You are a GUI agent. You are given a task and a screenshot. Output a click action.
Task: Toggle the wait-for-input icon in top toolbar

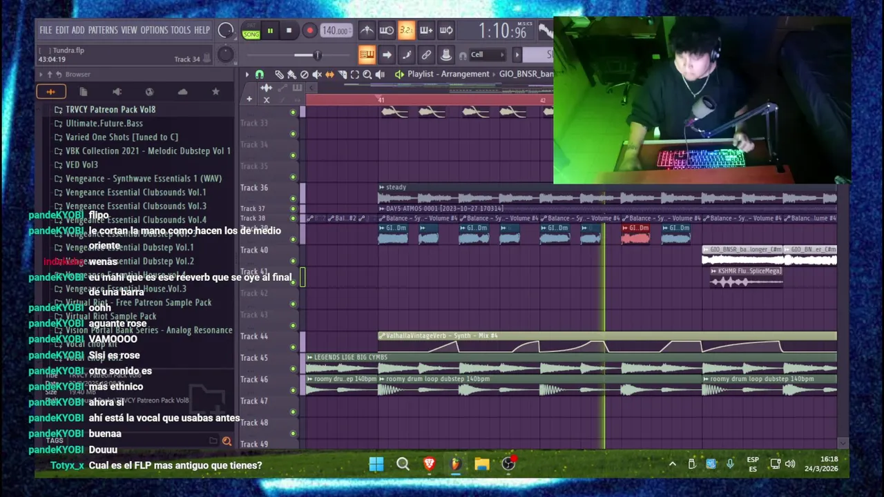(x=387, y=30)
